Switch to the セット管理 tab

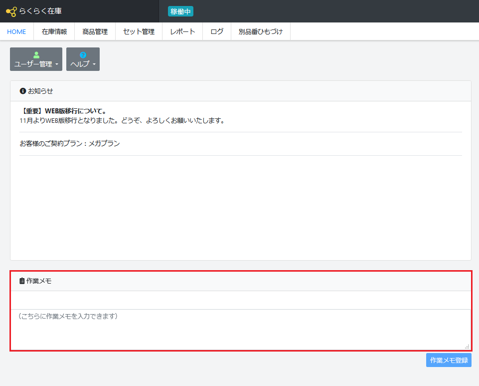(139, 31)
